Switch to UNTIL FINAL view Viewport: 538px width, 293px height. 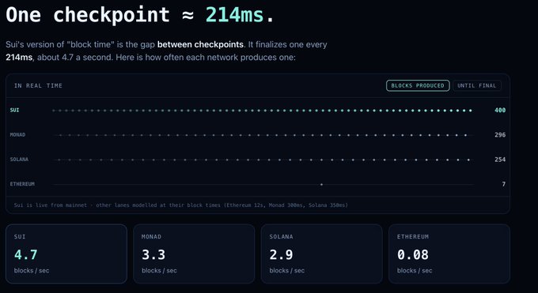476,85
